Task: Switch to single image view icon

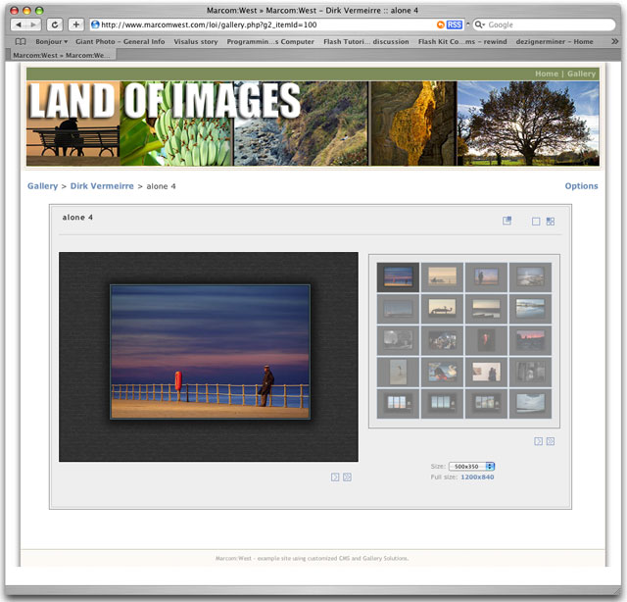Action: click(x=536, y=222)
